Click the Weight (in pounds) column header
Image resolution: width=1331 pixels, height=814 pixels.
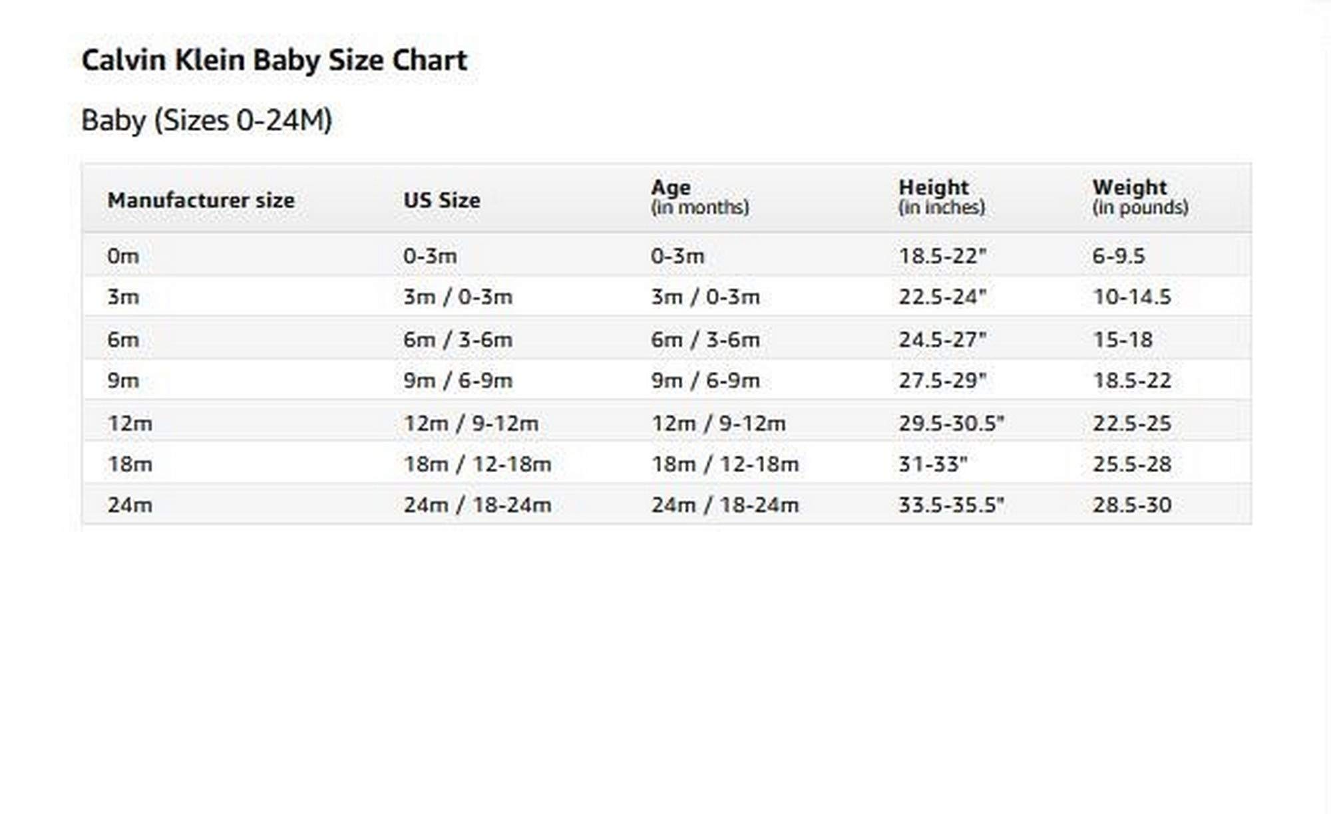click(1139, 197)
